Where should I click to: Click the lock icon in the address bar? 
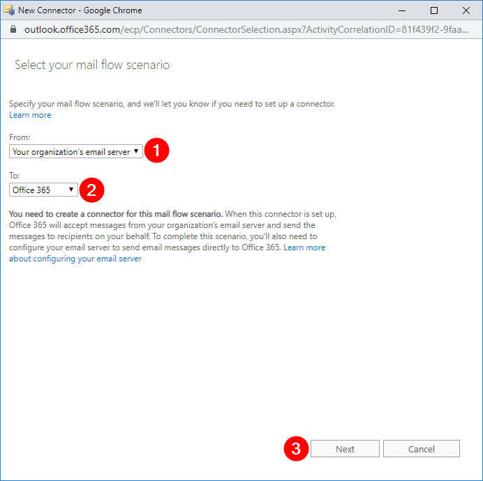point(13,29)
